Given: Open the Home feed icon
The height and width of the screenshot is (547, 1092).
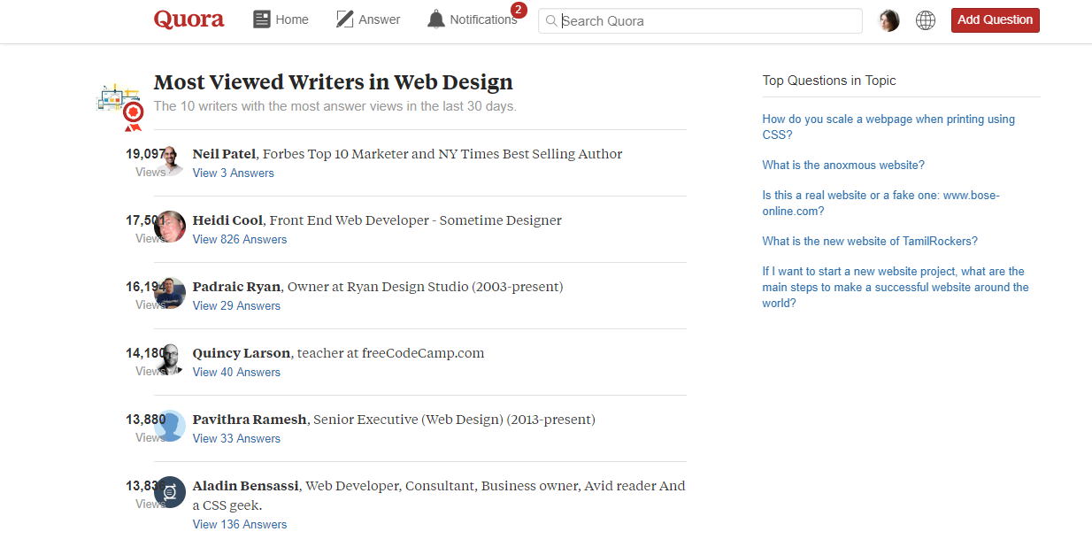Looking at the screenshot, I should (262, 19).
